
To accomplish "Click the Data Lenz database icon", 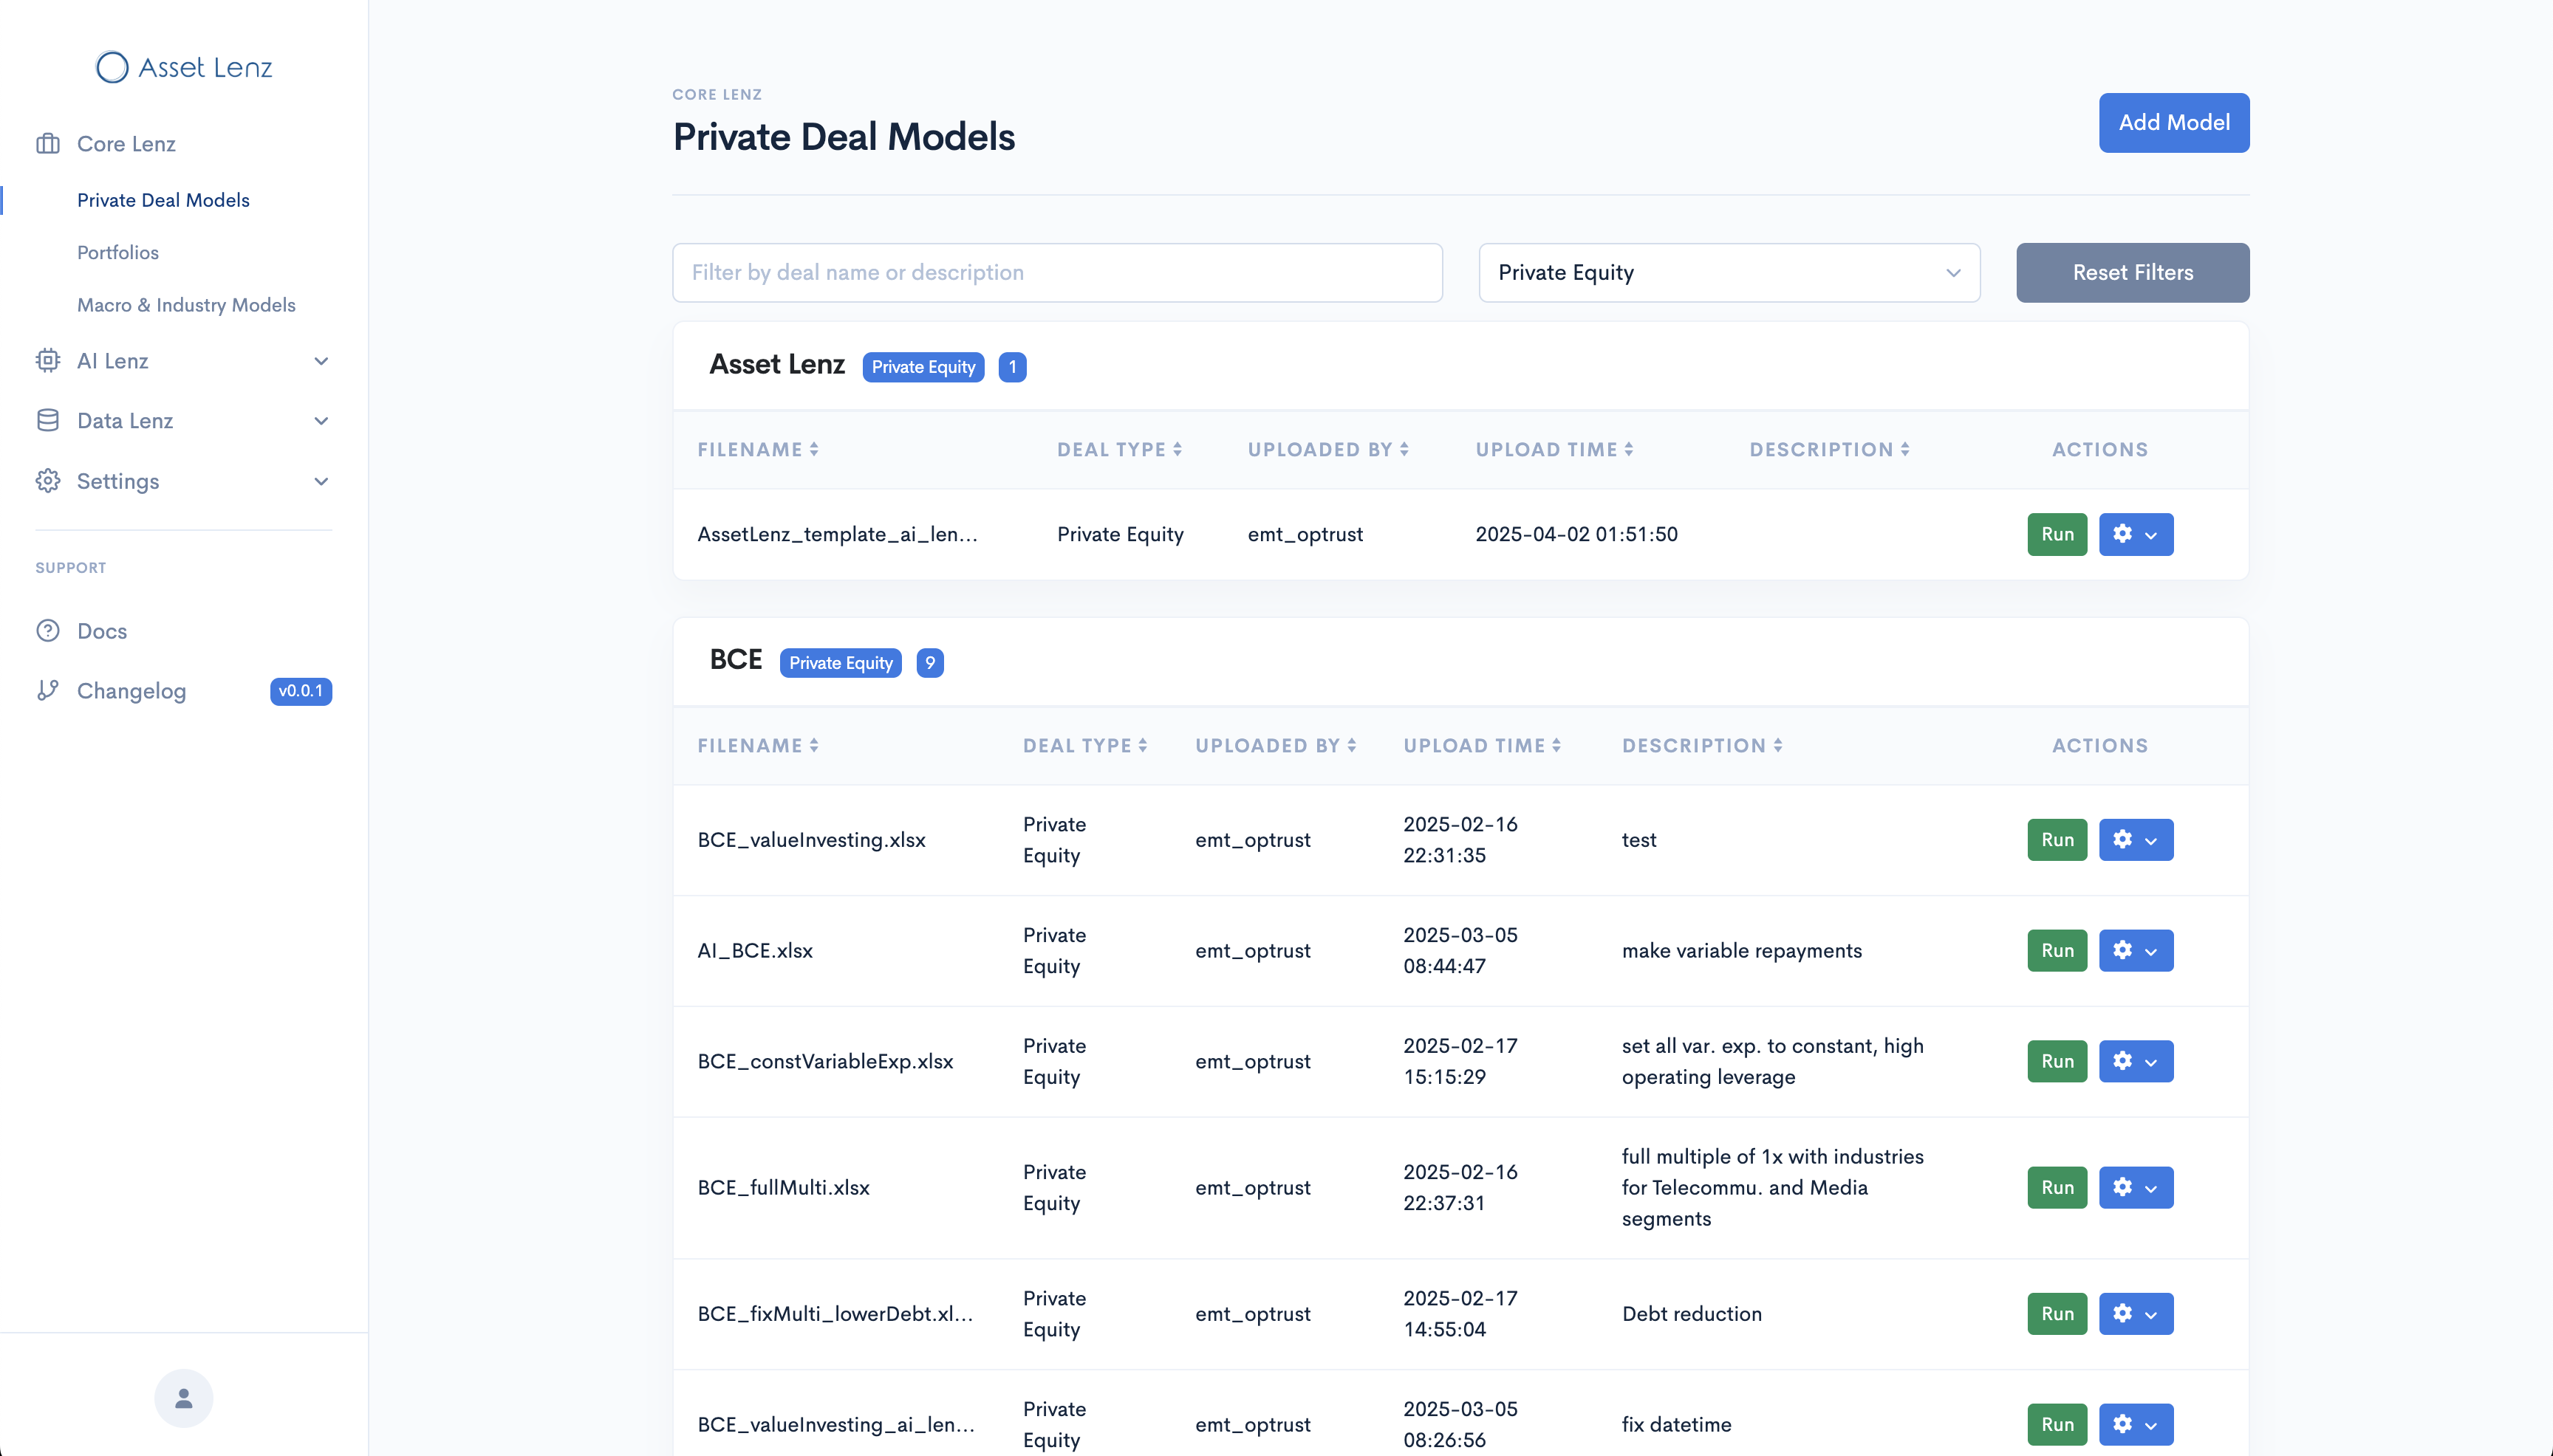I will pyautogui.click(x=48, y=421).
